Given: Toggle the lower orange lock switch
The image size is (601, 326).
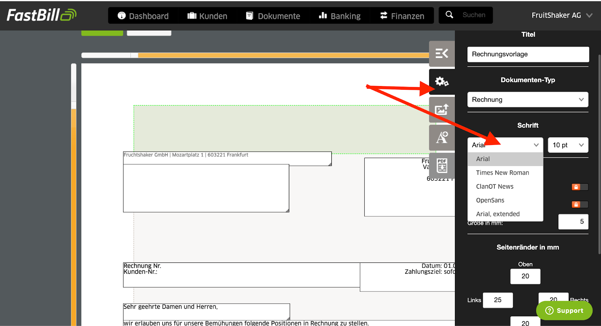Looking at the screenshot, I should click(580, 204).
